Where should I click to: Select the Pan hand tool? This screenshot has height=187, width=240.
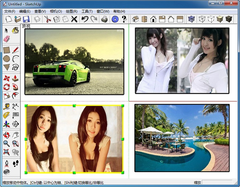[16, 135]
